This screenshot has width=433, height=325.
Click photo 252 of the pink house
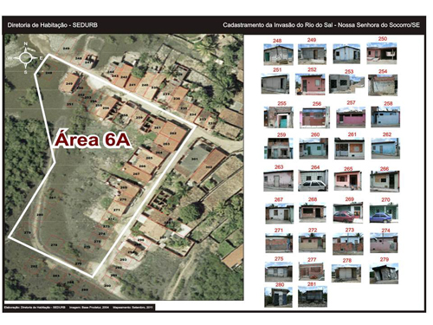310,84
